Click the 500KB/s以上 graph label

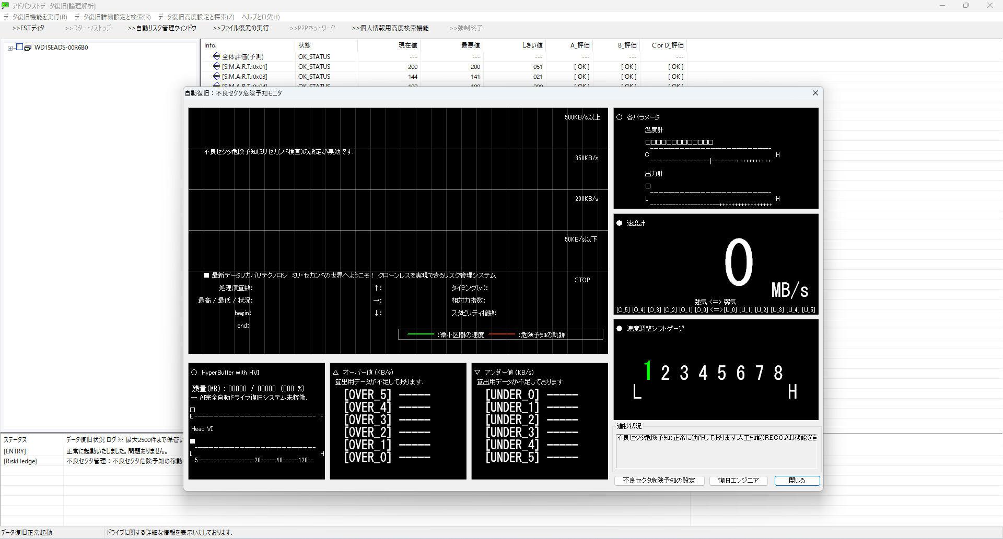pyautogui.click(x=582, y=117)
